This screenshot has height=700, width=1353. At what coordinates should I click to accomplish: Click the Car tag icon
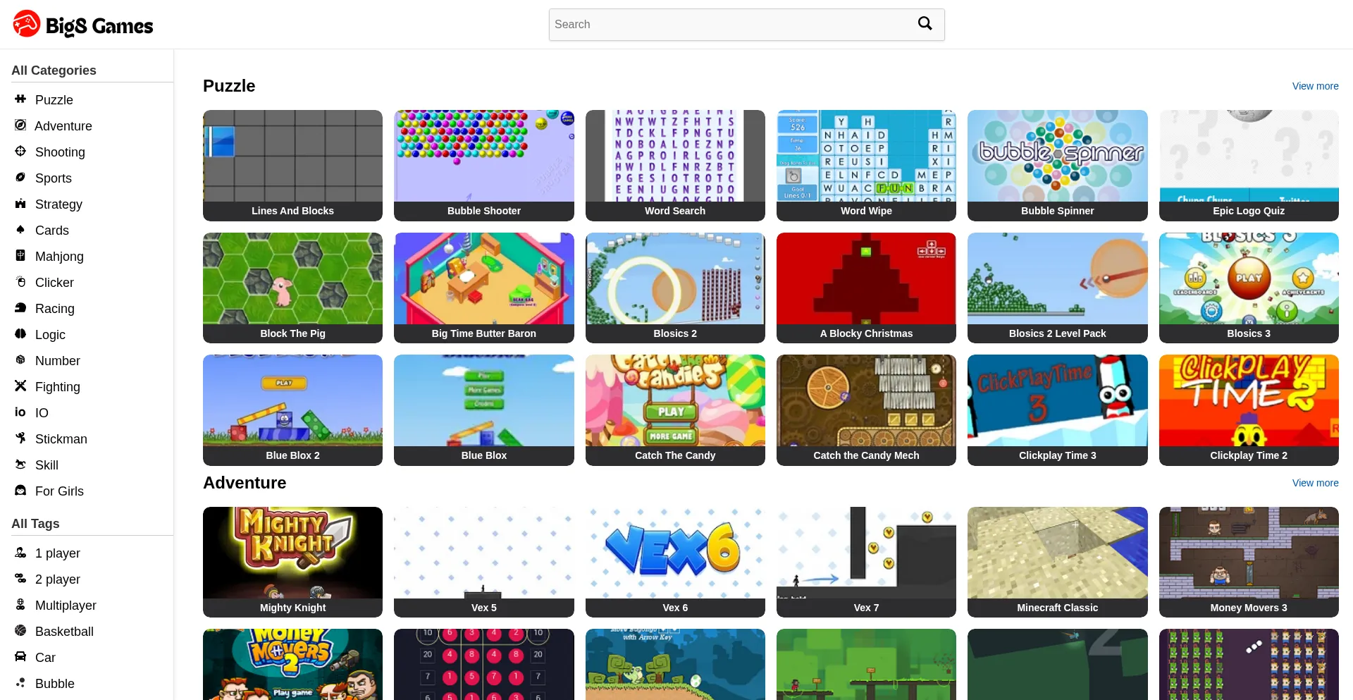click(x=20, y=657)
